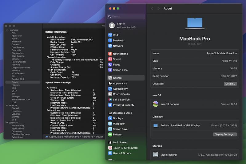Click the battery Serial Number F8Y2314H11BQ1LTAX
Viewport: 246px width, 164px height.
point(82,40)
